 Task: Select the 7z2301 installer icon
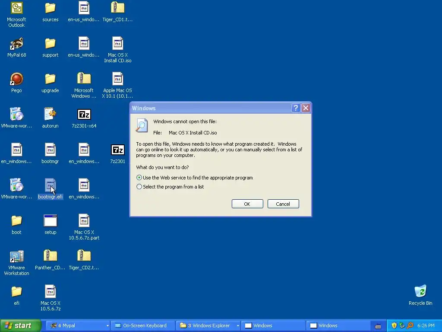pyautogui.click(x=117, y=150)
